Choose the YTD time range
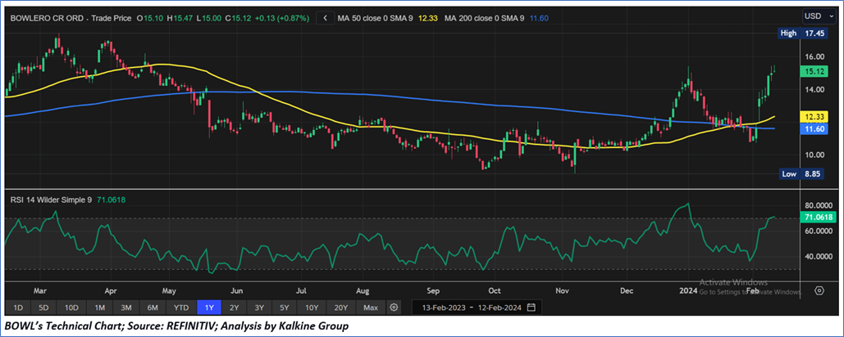 tap(181, 308)
